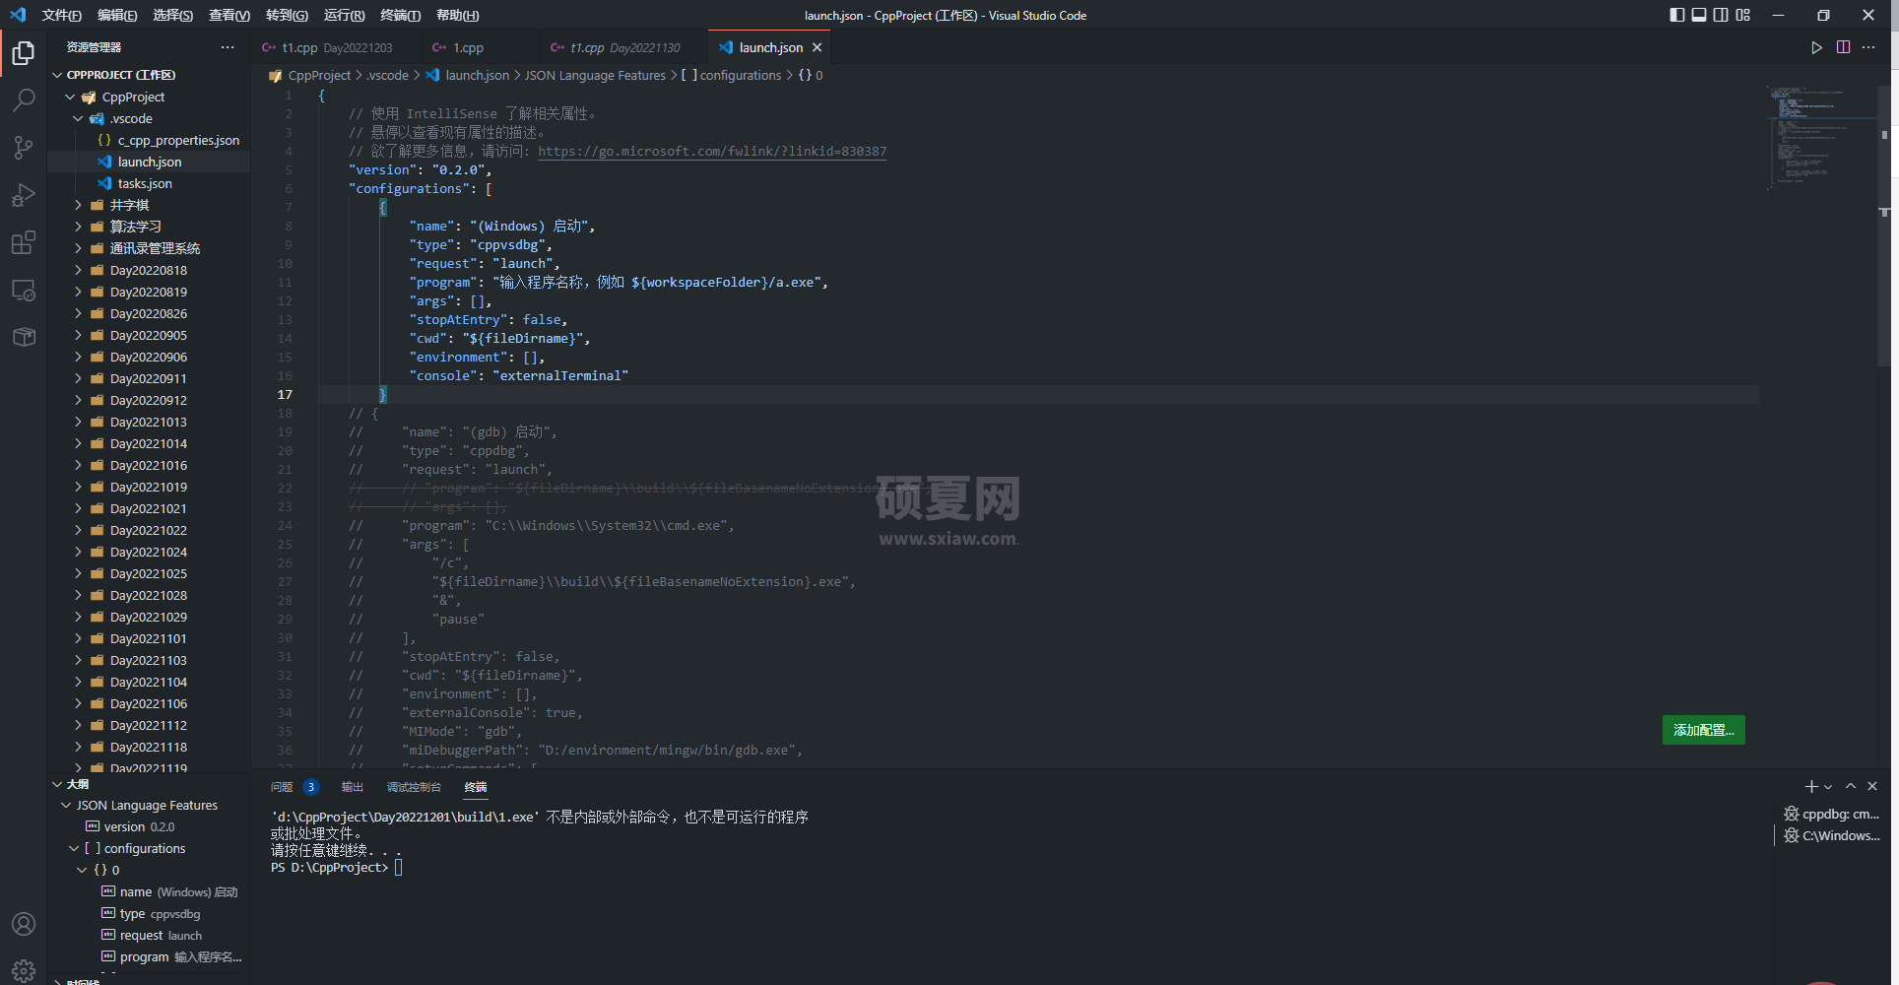Open the Extensions view
Screen dimensions: 1899x985
point(24,242)
